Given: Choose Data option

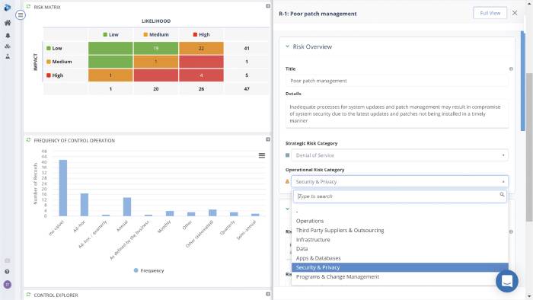Looking at the screenshot, I should click(400, 249).
